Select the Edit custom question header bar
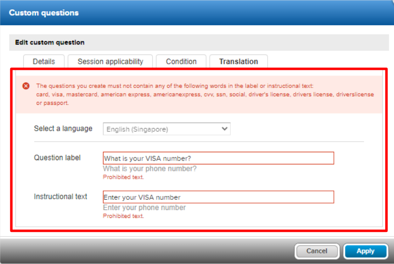The image size is (394, 264). click(199, 42)
